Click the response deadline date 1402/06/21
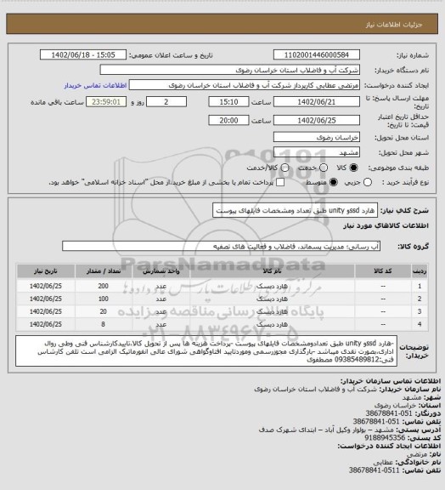Viewport: 445px width, 490px height. click(317, 102)
